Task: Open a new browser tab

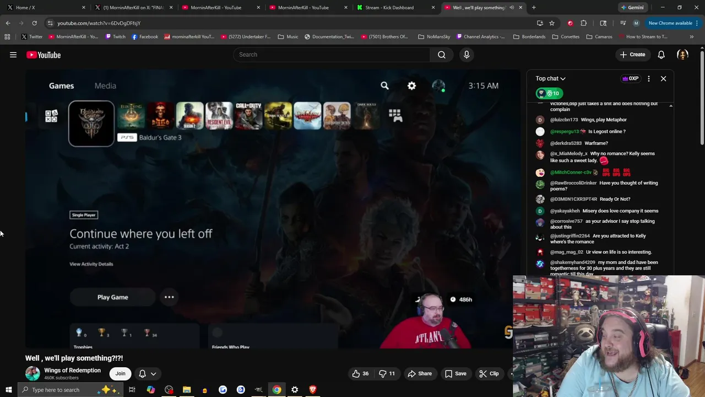Action: (x=534, y=8)
